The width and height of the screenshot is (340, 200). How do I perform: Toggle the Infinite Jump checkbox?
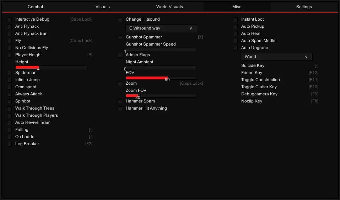[10, 80]
